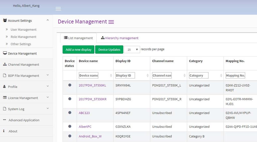Screen dimensions: 257x142
Task: Click the Device Updates button
Action: (109, 50)
